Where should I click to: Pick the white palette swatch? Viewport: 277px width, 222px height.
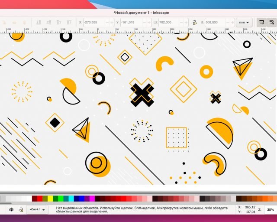(29, 199)
